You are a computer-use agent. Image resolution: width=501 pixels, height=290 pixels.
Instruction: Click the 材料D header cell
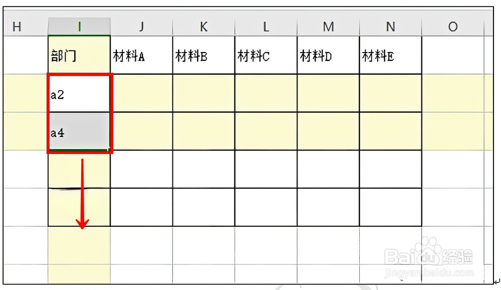pos(328,55)
